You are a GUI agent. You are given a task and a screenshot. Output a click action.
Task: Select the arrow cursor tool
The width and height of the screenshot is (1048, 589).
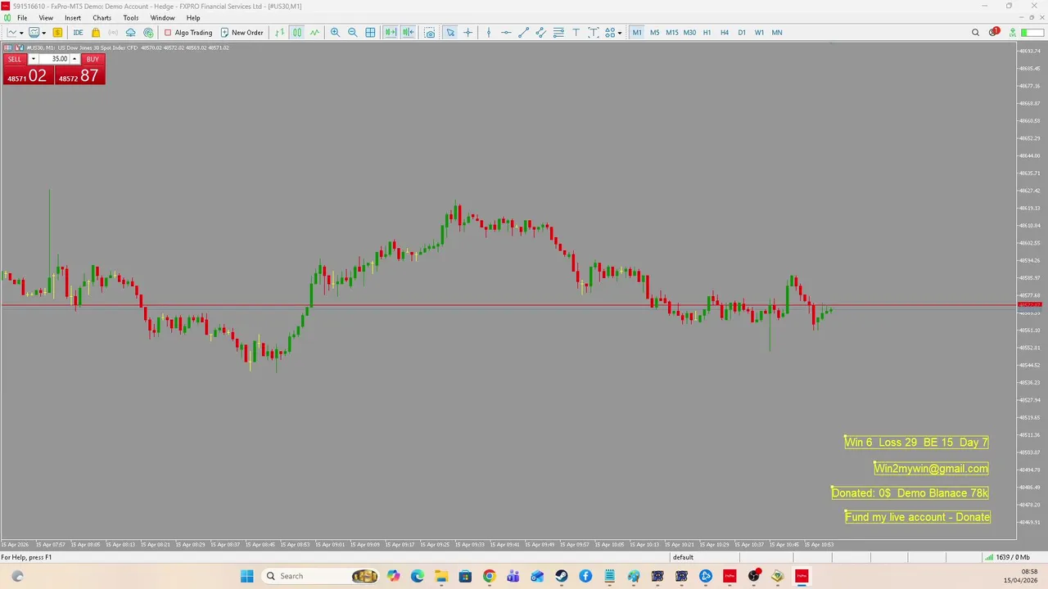click(x=450, y=33)
